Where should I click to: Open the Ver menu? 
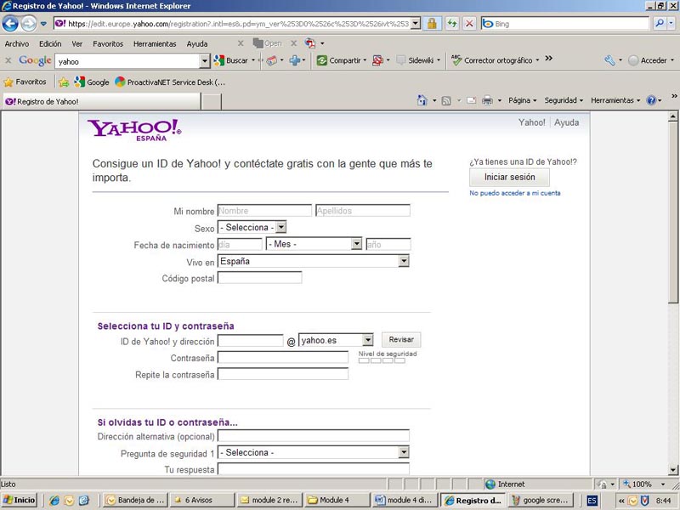77,44
